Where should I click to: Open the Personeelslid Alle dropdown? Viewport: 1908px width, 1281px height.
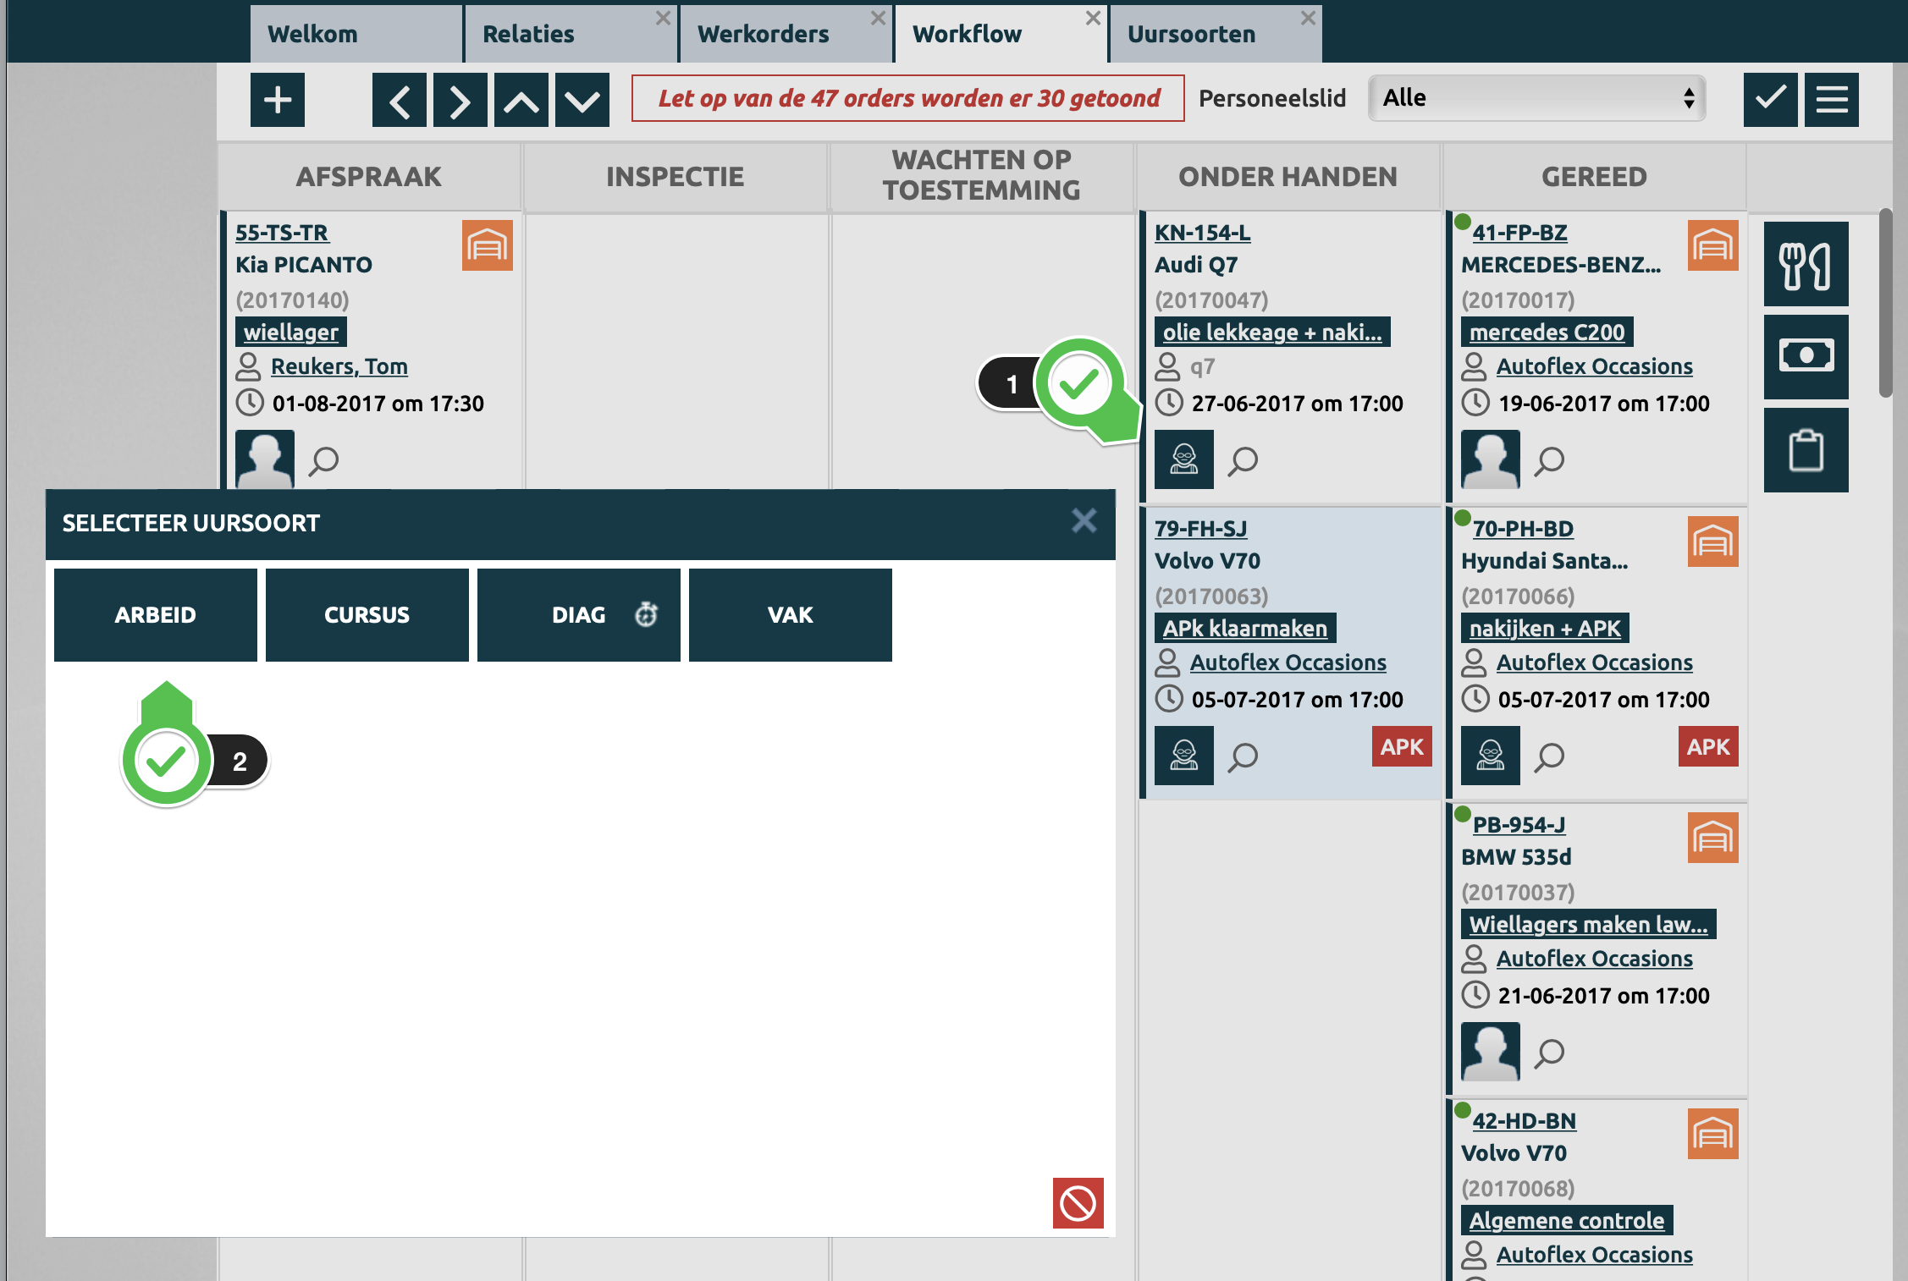[1536, 98]
